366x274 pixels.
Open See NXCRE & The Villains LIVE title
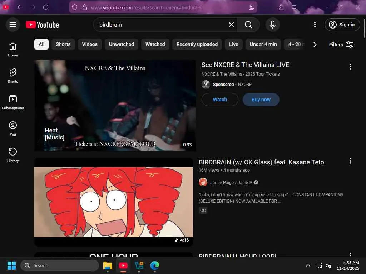pyautogui.click(x=245, y=65)
